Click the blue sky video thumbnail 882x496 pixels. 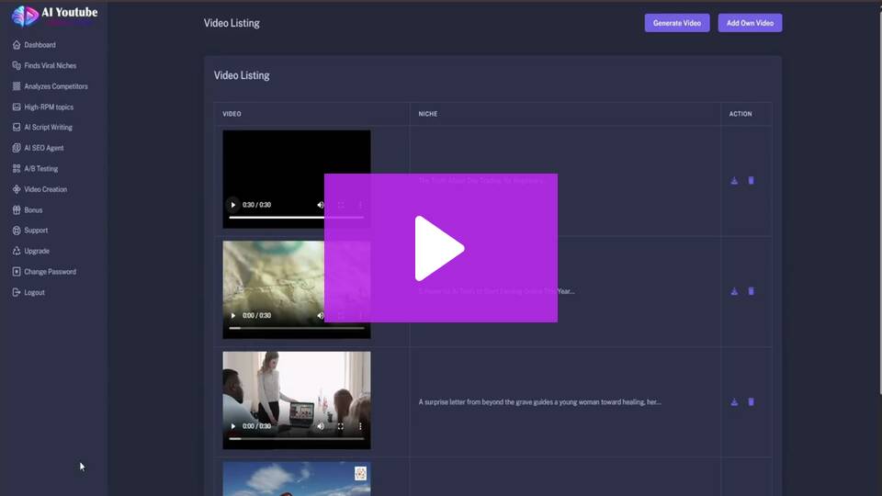[x=297, y=479]
